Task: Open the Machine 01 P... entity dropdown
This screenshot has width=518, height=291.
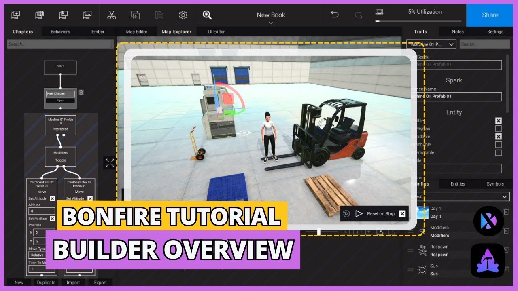Action: 431,44
